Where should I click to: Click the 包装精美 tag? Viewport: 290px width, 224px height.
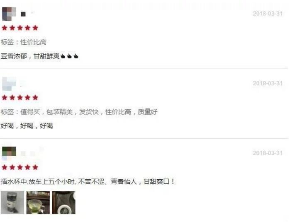(59, 112)
